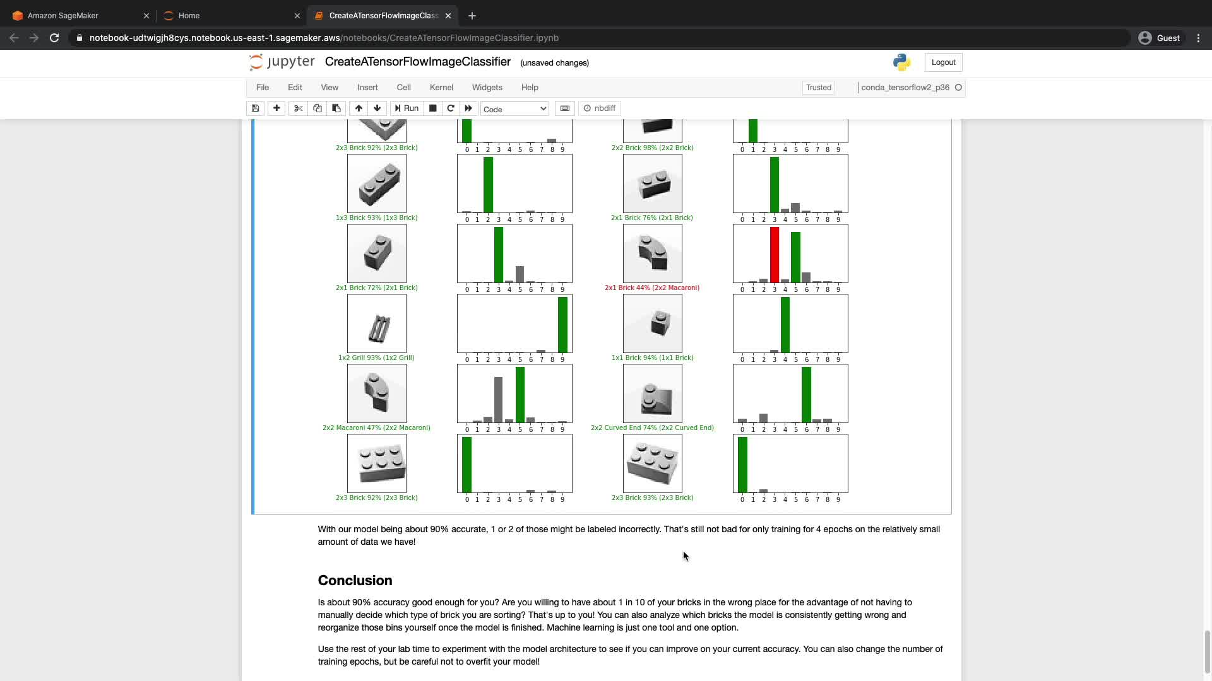Image resolution: width=1212 pixels, height=681 pixels.
Task: Paste cells below icon
Action: [336, 108]
